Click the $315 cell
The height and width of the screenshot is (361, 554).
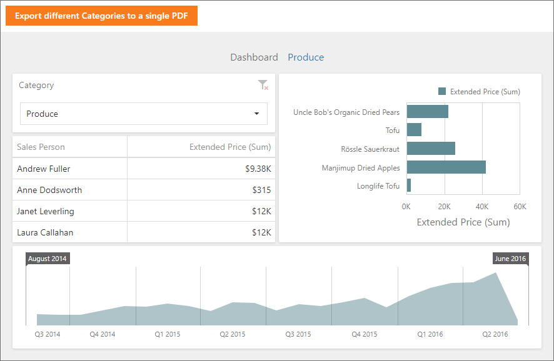point(201,190)
